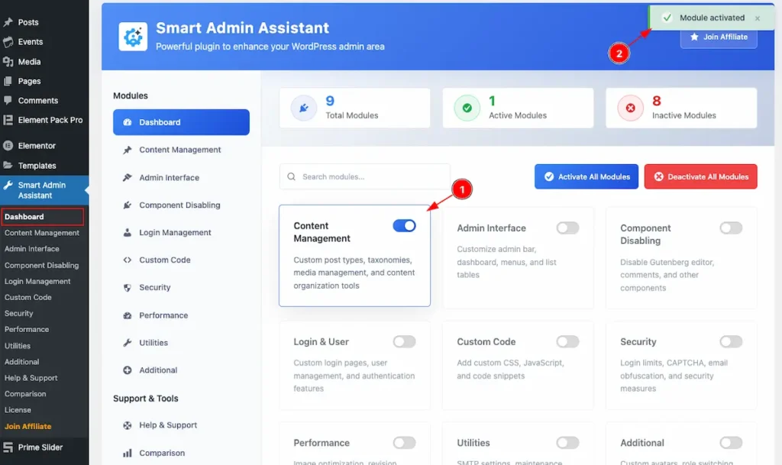Enable the Performance module toggle
This screenshot has width=782, height=465.
point(404,443)
